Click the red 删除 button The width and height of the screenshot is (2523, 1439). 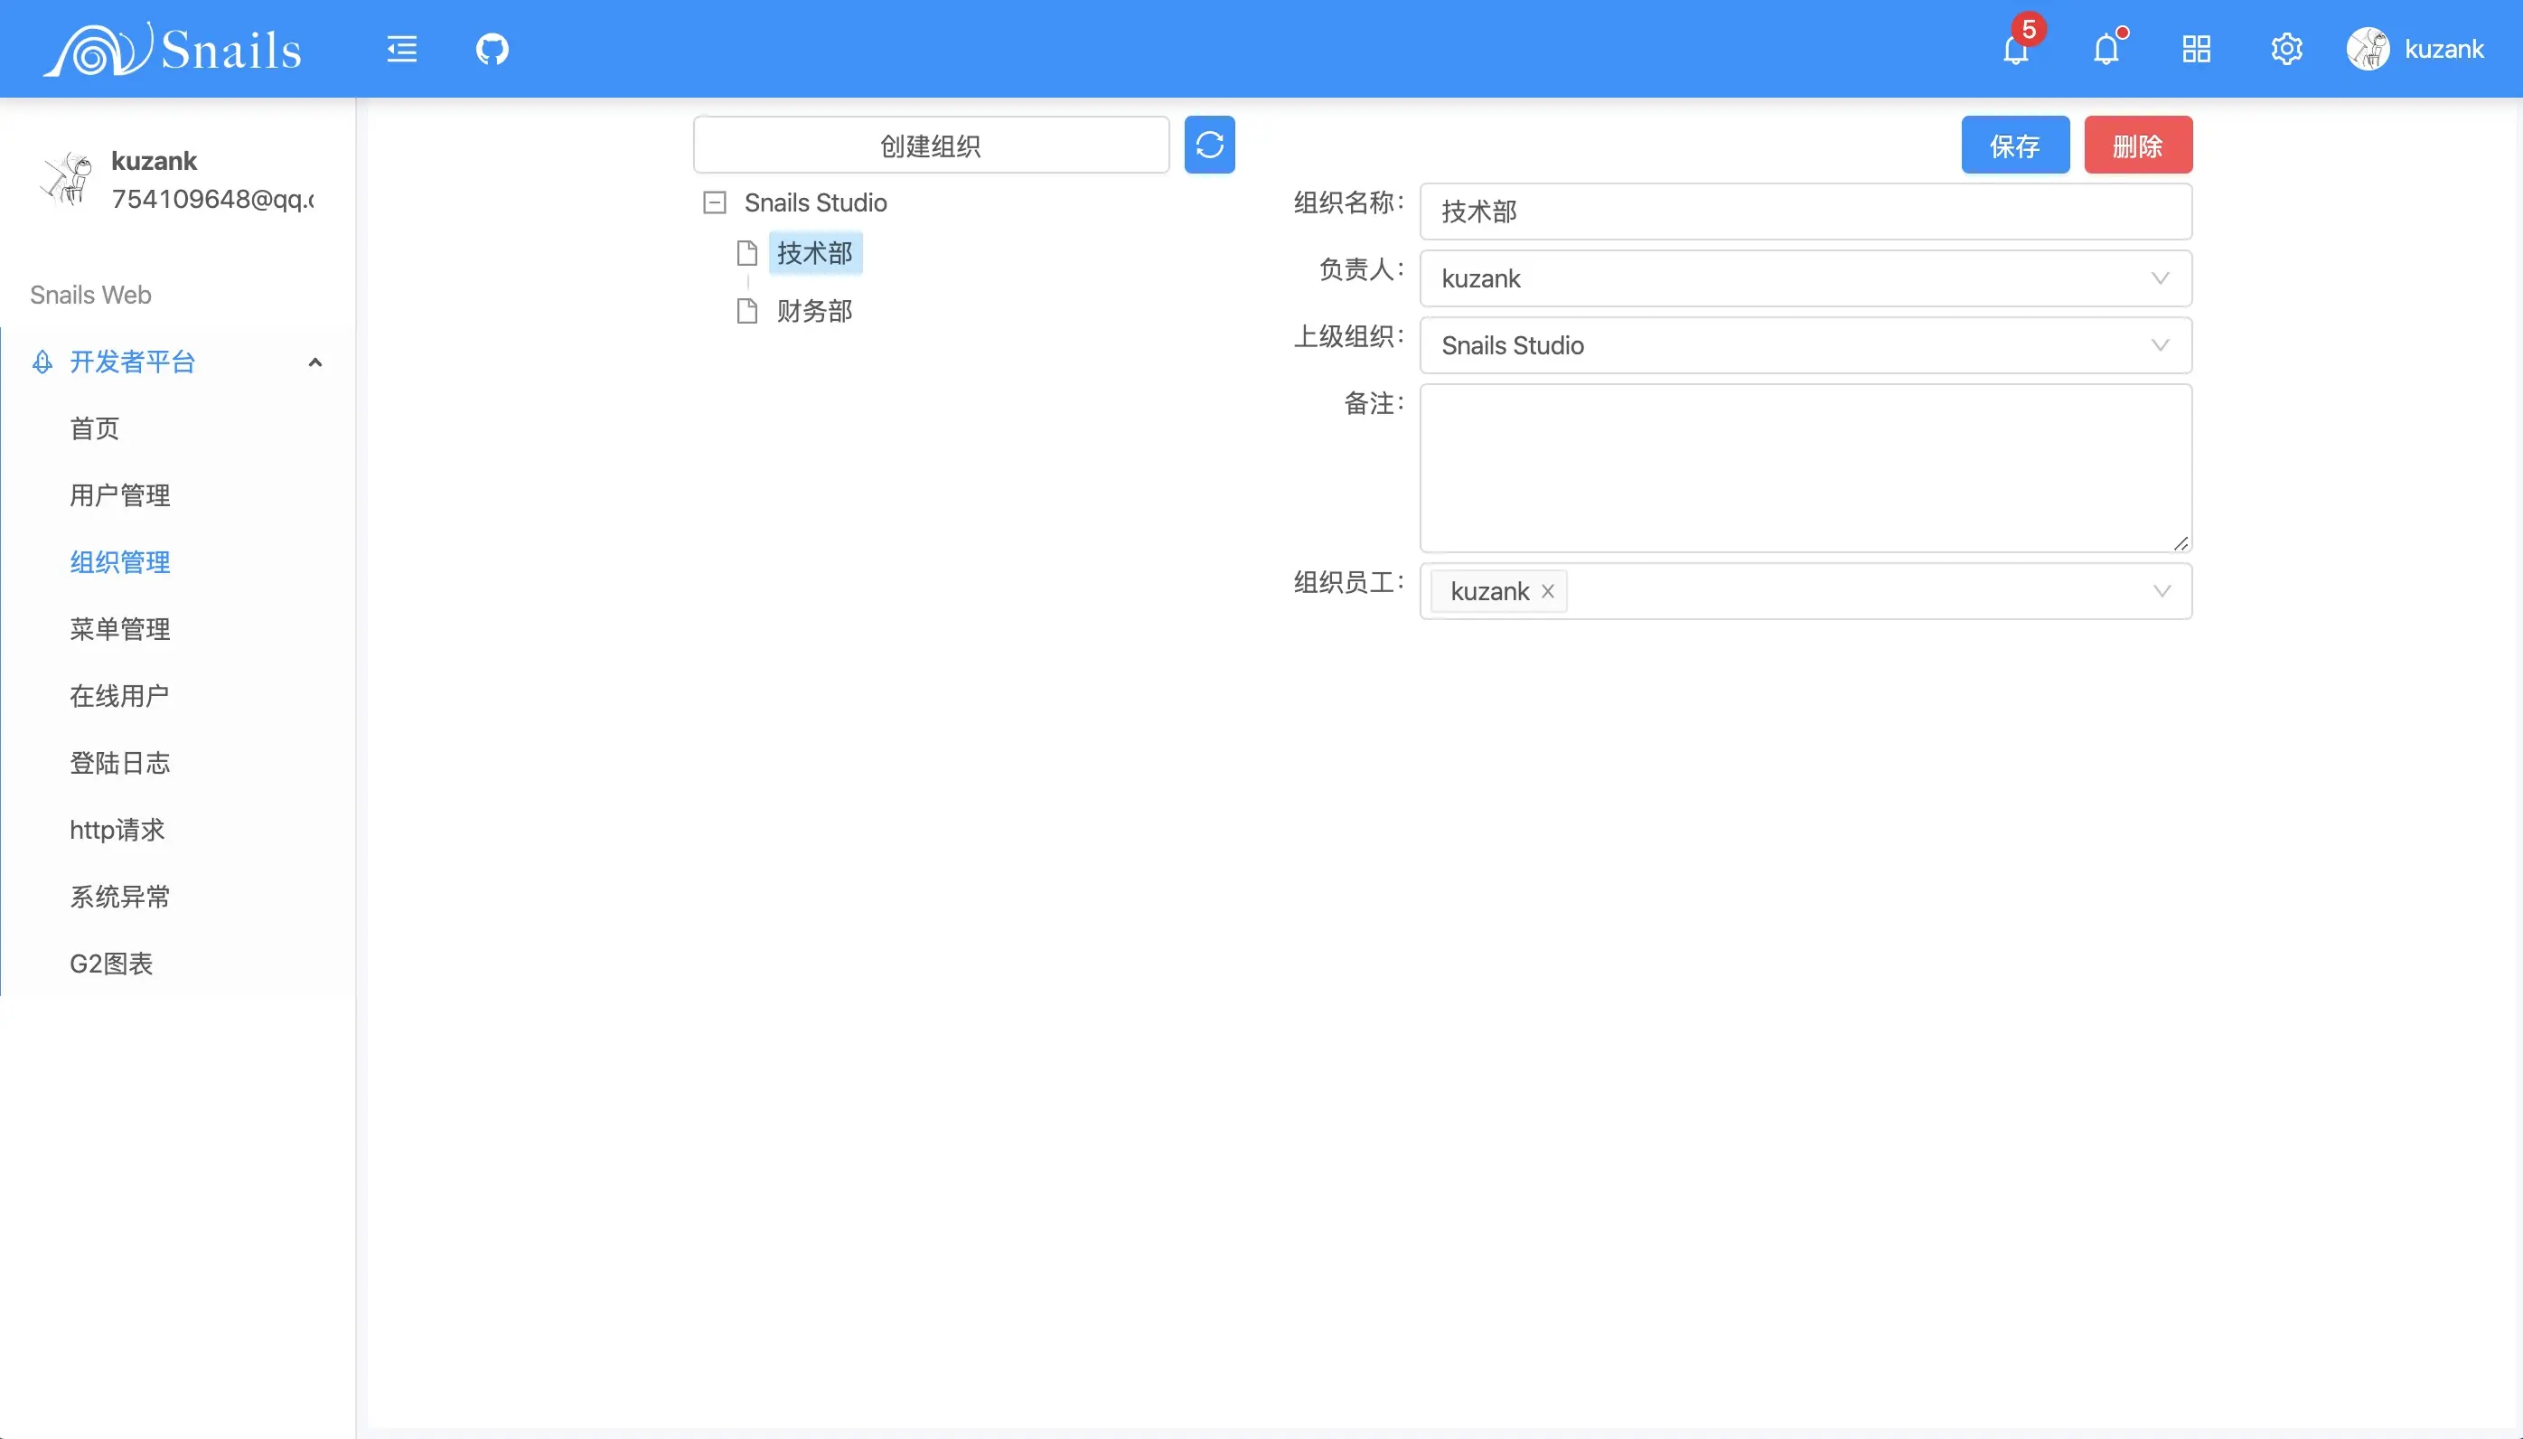click(2138, 146)
